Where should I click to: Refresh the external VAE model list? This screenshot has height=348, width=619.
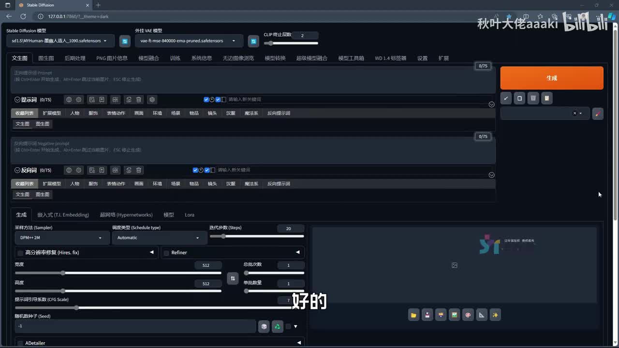(253, 41)
